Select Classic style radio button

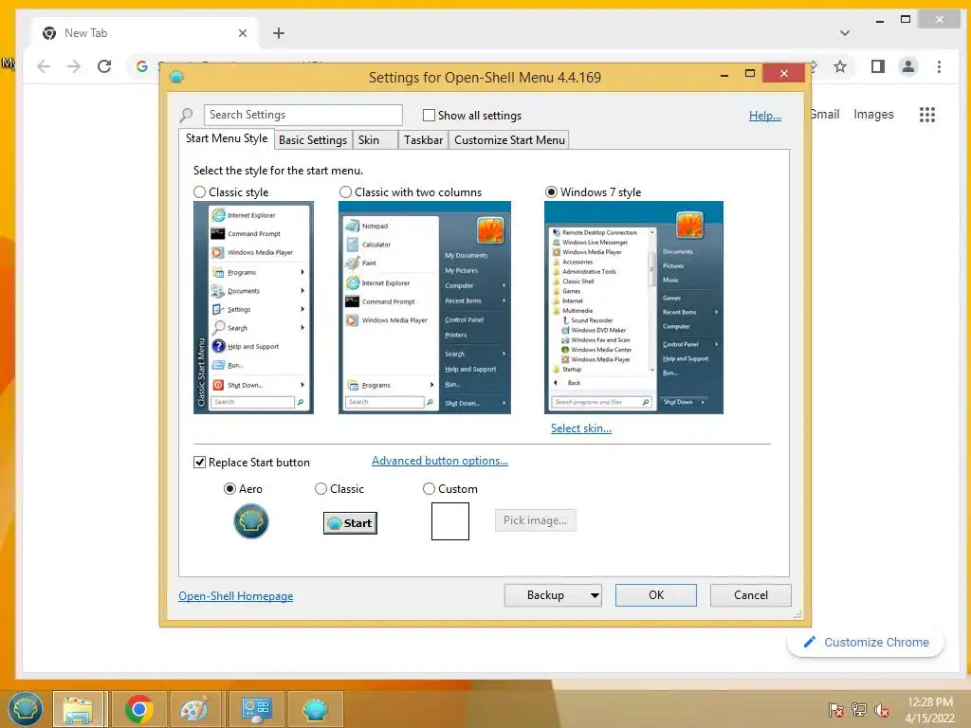[x=199, y=192]
